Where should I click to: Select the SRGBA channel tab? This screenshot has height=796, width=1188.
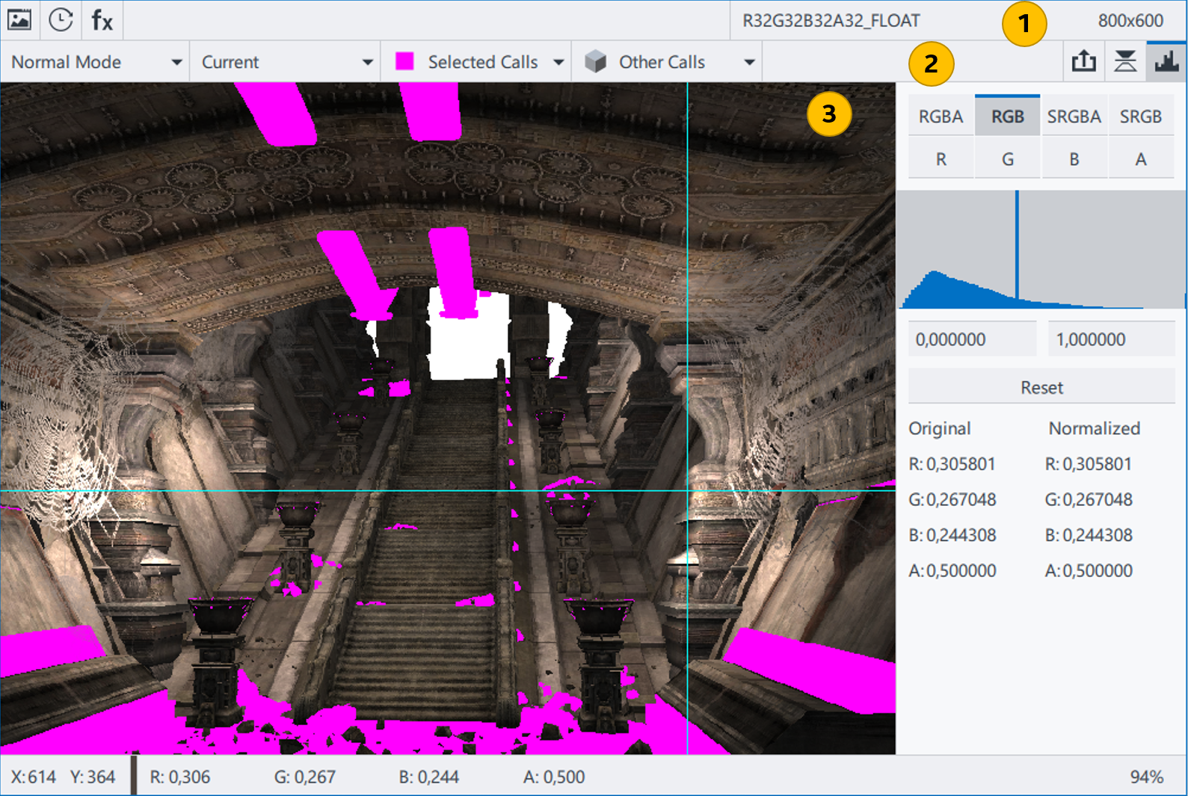(x=1074, y=117)
